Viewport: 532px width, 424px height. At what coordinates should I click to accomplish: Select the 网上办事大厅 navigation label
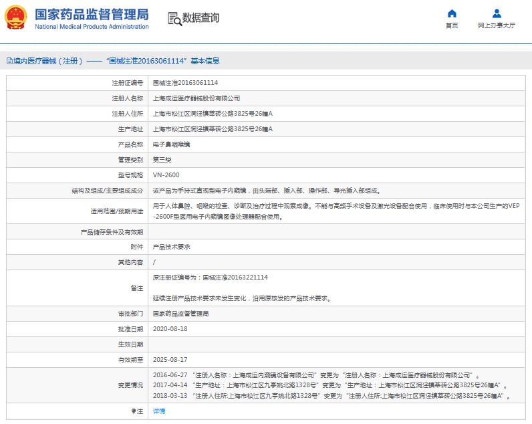point(497,26)
